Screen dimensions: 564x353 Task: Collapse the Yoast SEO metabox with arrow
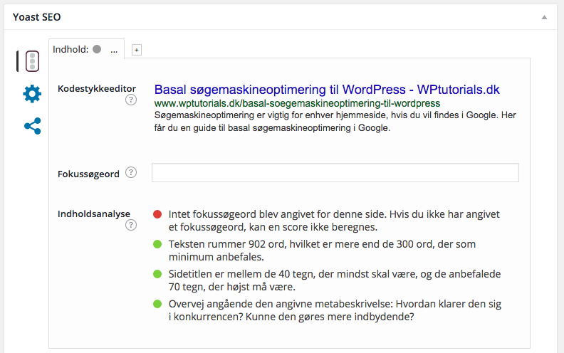tap(544, 17)
